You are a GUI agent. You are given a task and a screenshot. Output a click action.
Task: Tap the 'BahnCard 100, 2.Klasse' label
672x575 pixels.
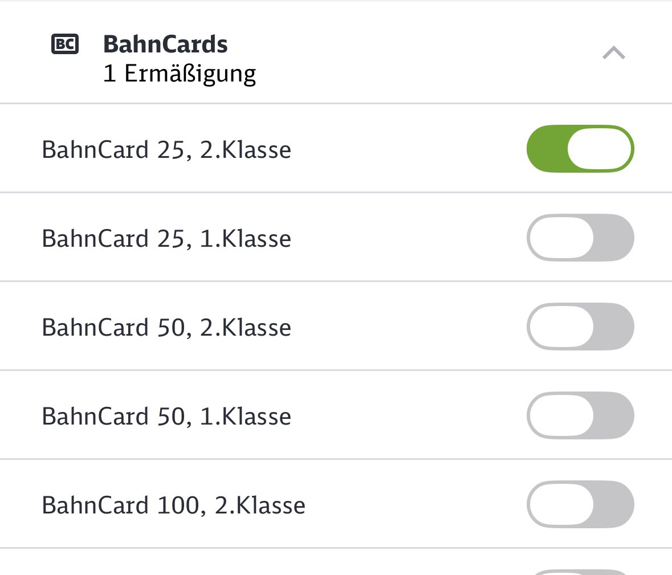(x=174, y=505)
